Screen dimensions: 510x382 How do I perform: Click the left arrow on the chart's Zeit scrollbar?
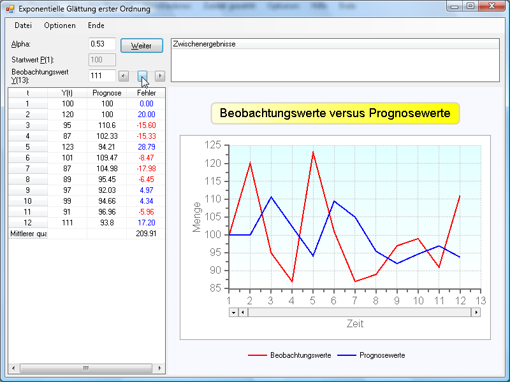pyautogui.click(x=243, y=313)
